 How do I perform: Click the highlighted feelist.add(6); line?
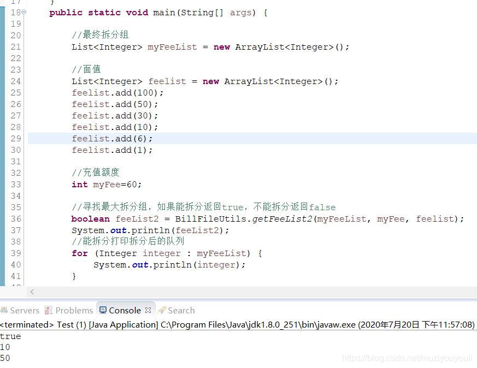(x=112, y=139)
